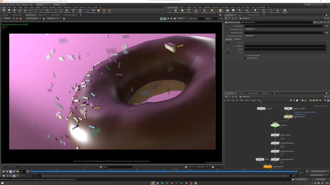
Task: Switch to the Material Palette tab
Action: 253,93
